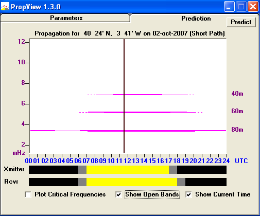Viewport: 260px width, 216px height.
Task: Click the 40m band line on graph
Action: pyautogui.click(x=141, y=95)
